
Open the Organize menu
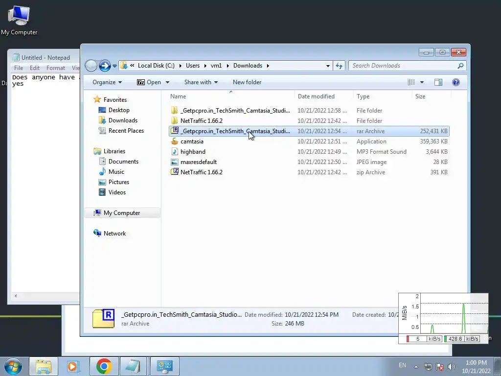[107, 82]
